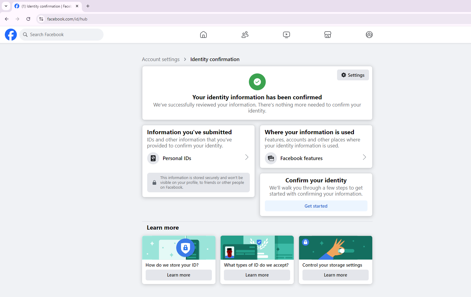471x297 pixels.
Task: View site information icon in address bar
Action: click(41, 19)
